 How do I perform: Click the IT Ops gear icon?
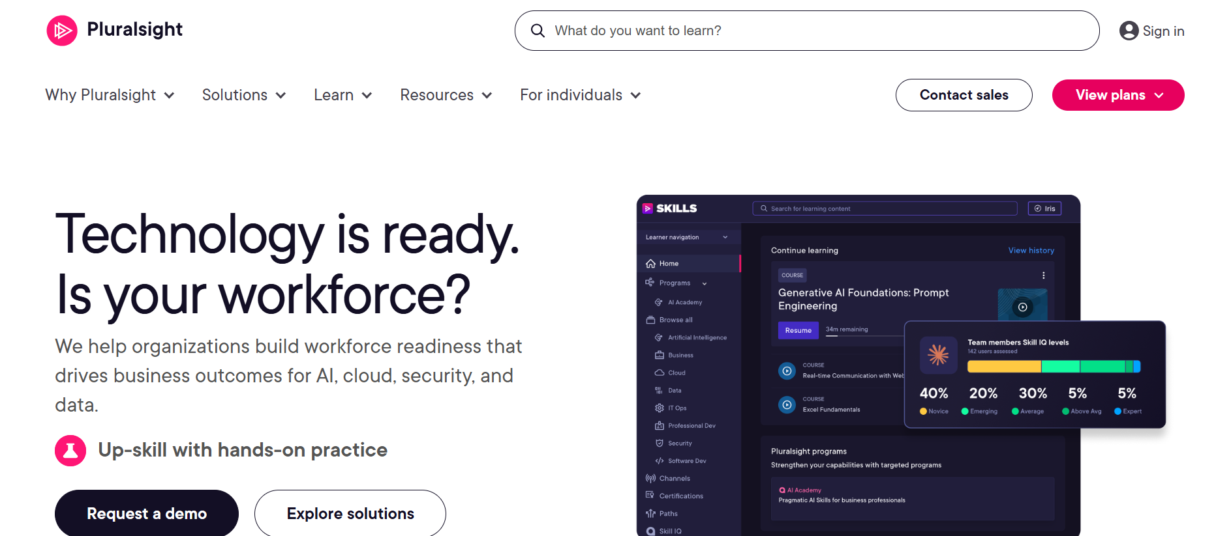pyautogui.click(x=660, y=408)
